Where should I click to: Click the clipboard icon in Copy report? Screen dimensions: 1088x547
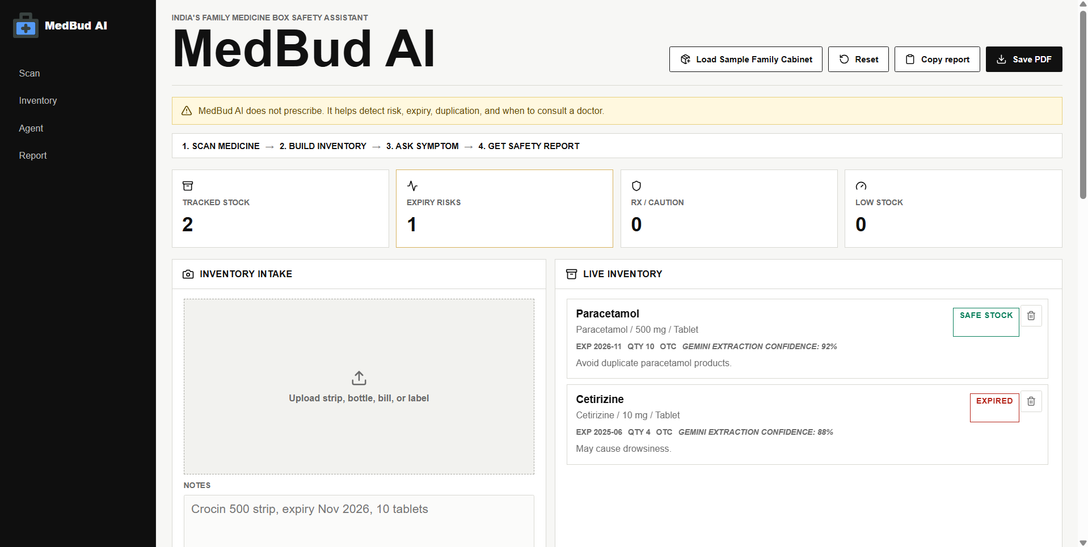(910, 59)
